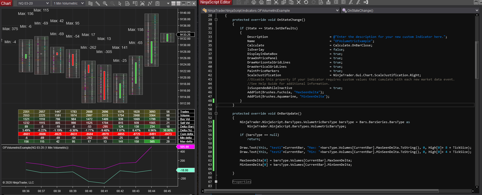
Task: Click the Cut scissors icon
Action: (276, 2)
